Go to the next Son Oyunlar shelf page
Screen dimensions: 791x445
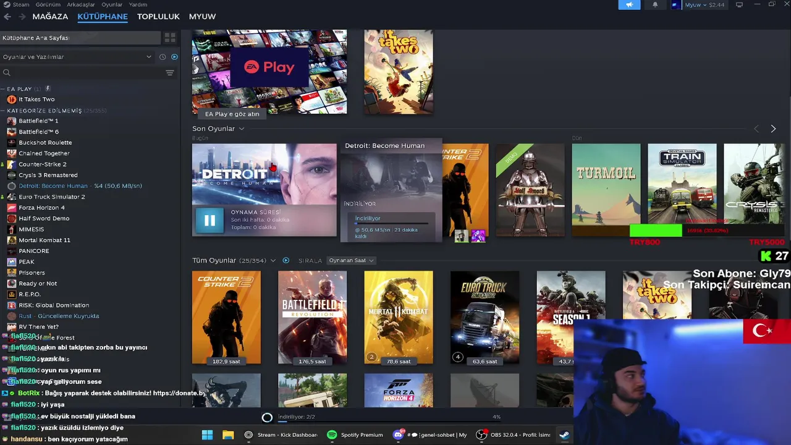773,129
